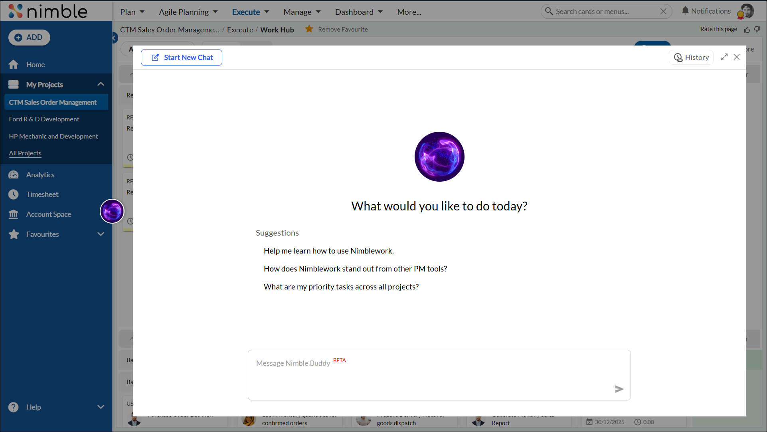
Task: Close the Nimble Buddy chat dialog
Action: coord(737,57)
